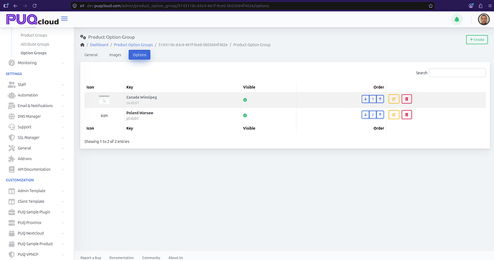Viewport: 494px width, 260px height.
Task: Expand the Support menu chevron
Action: [x=63, y=127]
